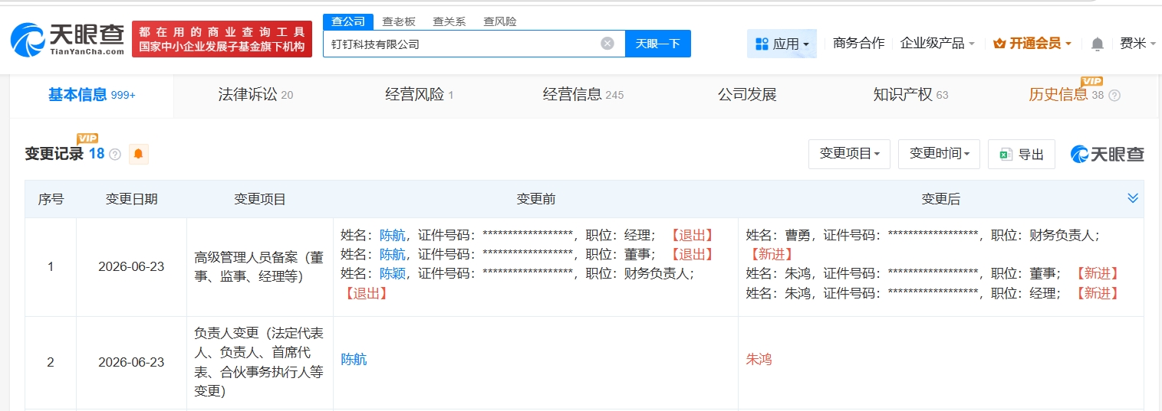
Task: Switch to the 查老板 search tab
Action: coord(399,21)
